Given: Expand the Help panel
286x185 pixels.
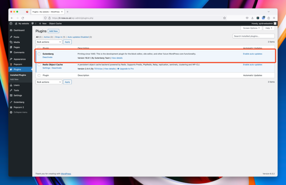Looking at the screenshot, I should pyautogui.click(x=269, y=28).
